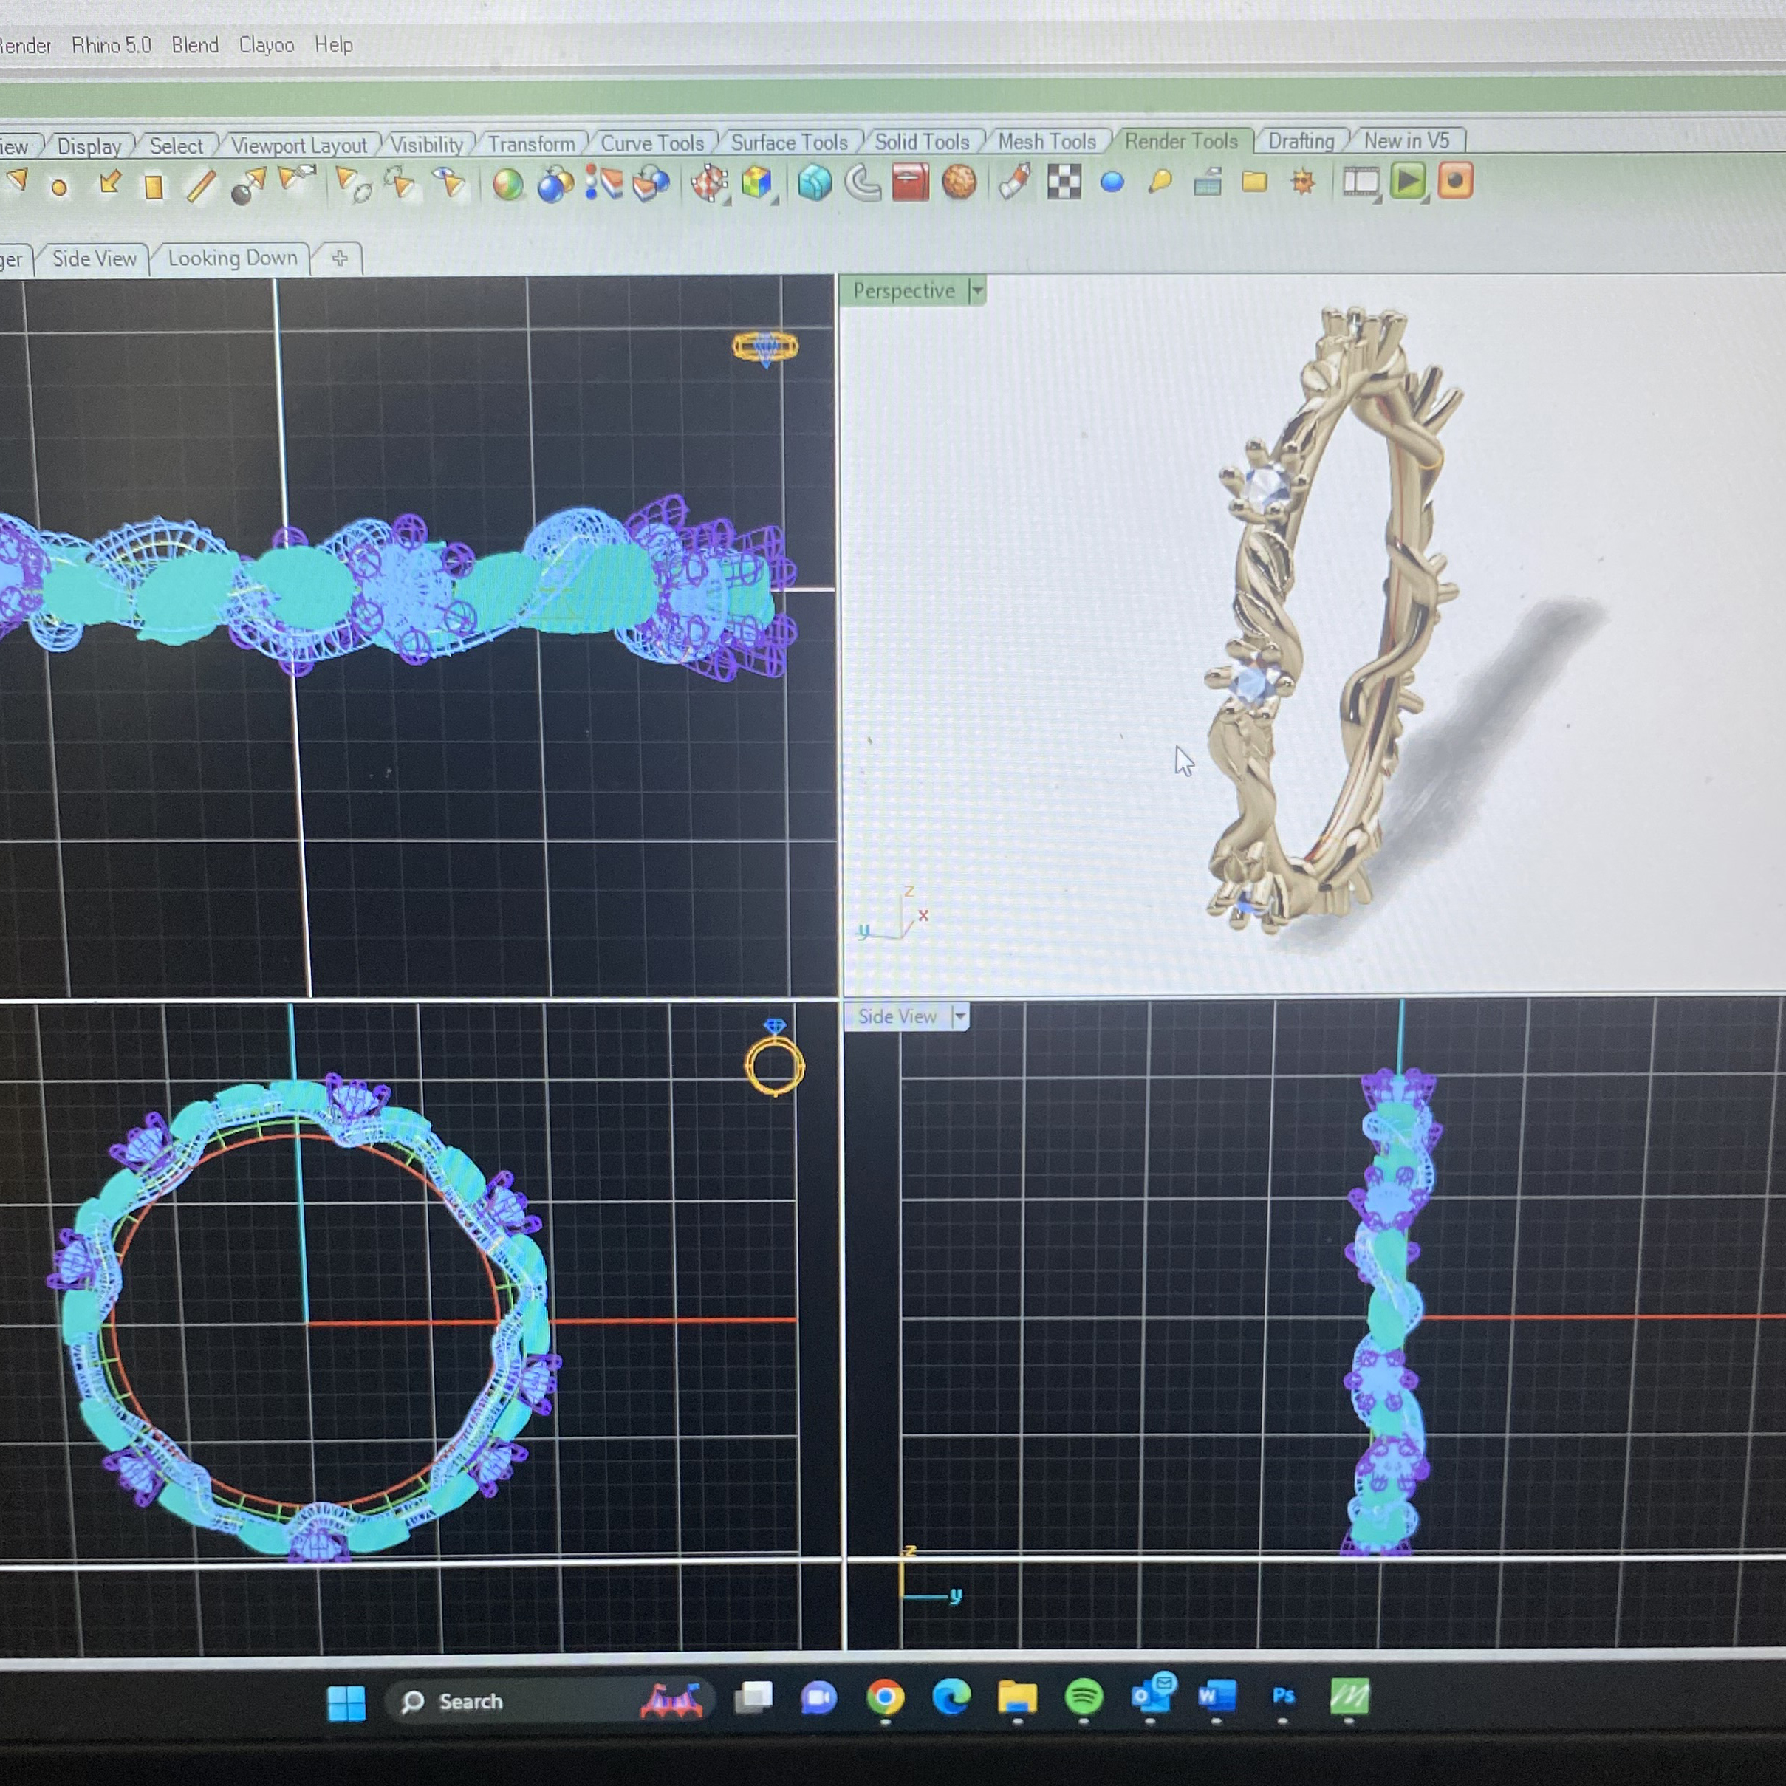Click the paint tube icon

click(x=1015, y=181)
